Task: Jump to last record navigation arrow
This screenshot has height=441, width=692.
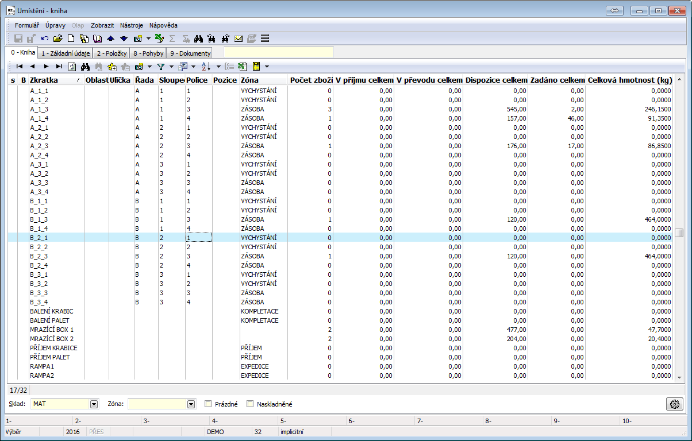Action: [x=59, y=67]
